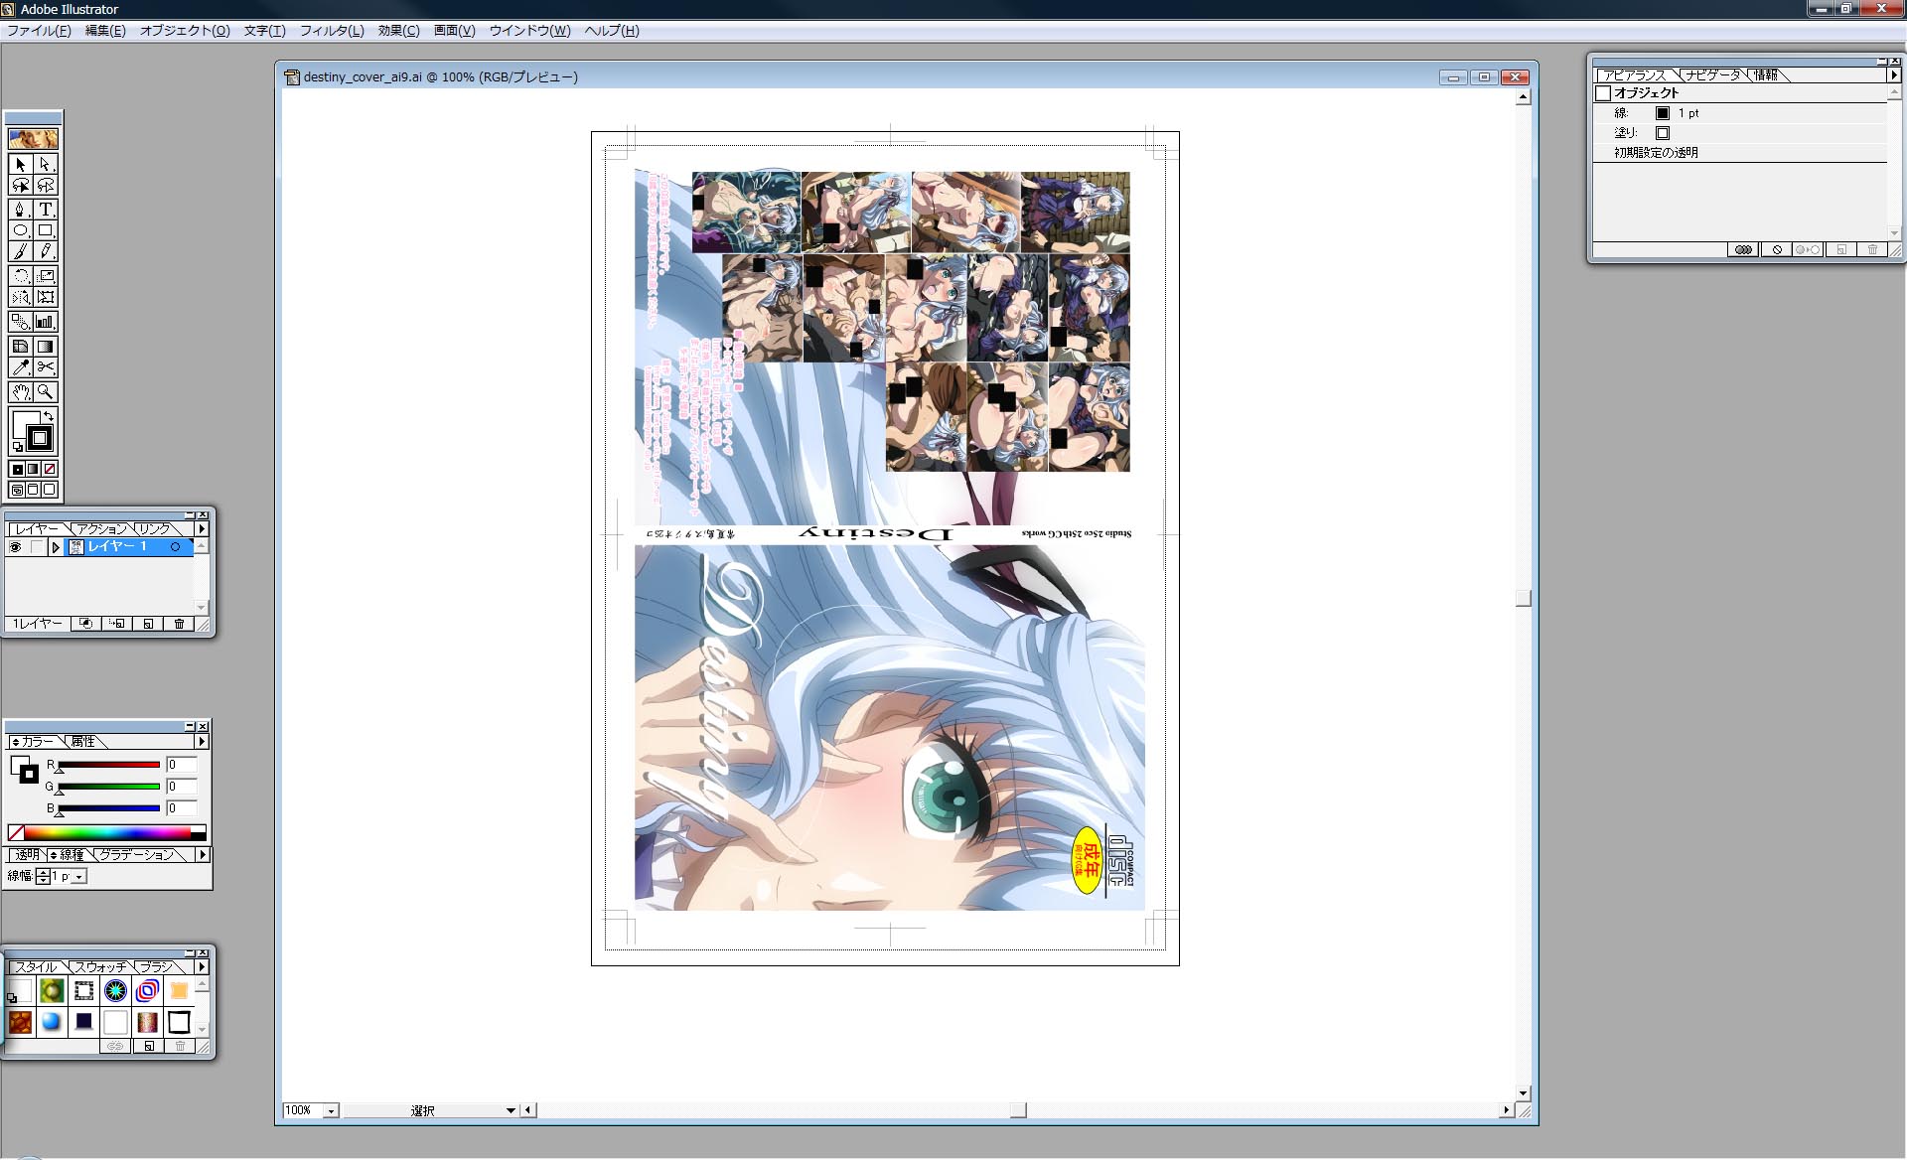Screen dimensions: 1907x1160
Task: Select the Ellipse tool
Action: (21, 230)
